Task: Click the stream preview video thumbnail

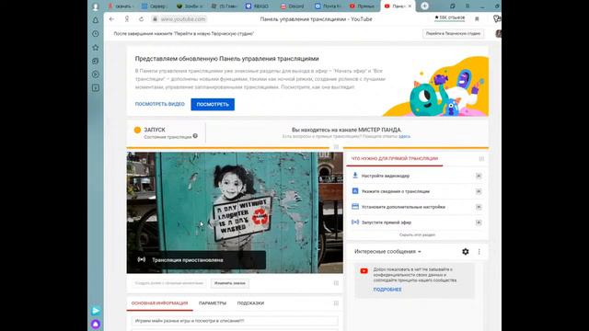Action: coord(235,212)
